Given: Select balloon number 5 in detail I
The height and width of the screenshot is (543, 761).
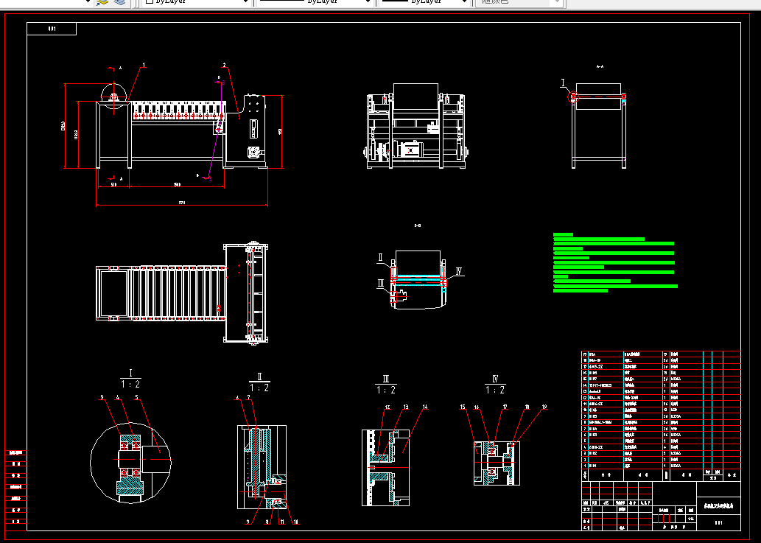Looking at the screenshot, I should 136,397.
